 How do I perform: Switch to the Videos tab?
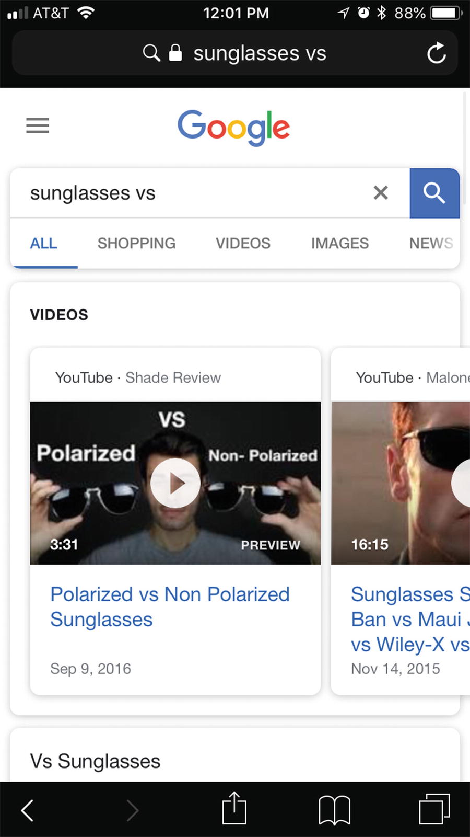tap(243, 243)
